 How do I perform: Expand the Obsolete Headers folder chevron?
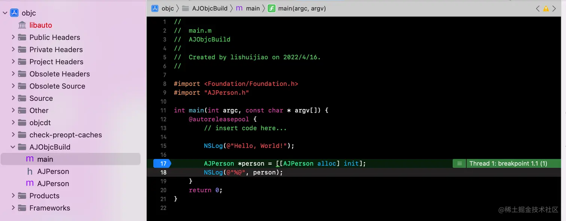coord(13,74)
